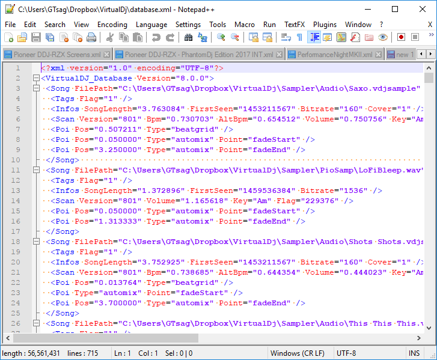Screen dimensions: 437x360
Task: Toggle Show All Characters pilcrow button
Action: [299, 37]
